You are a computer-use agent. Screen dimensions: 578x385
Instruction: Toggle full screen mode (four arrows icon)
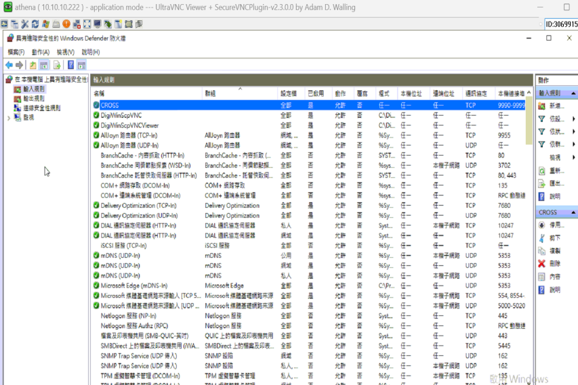point(87,24)
